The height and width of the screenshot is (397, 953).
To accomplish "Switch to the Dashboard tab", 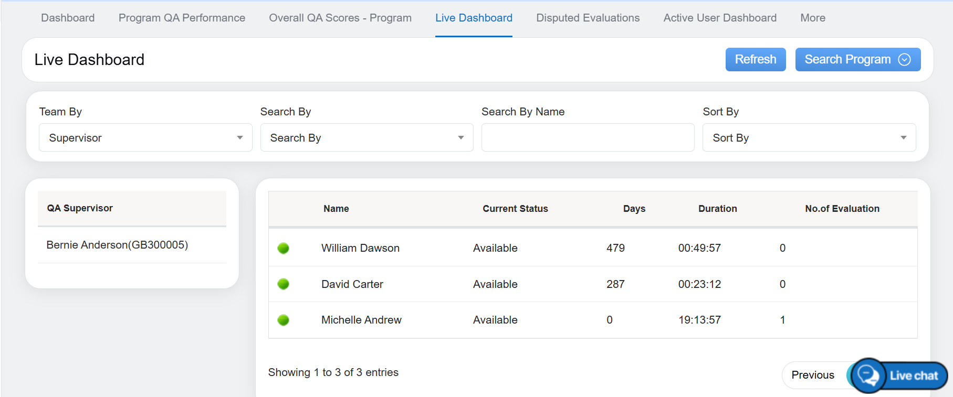I will point(68,18).
